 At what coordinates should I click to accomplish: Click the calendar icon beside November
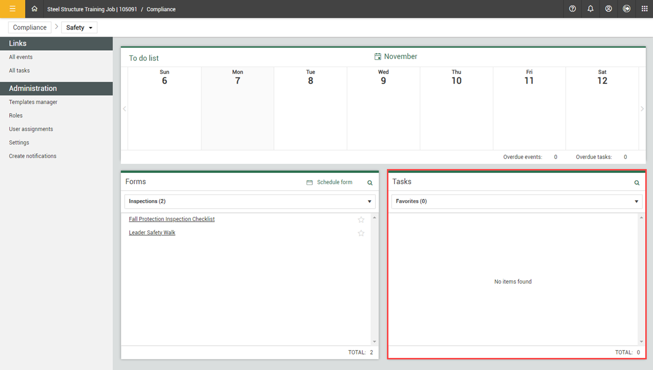tap(378, 57)
